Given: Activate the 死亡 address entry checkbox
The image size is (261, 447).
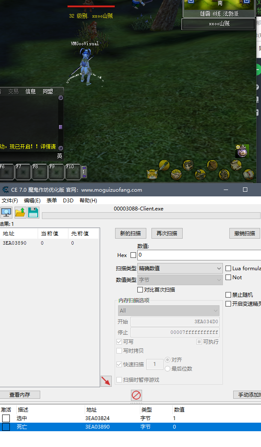Looking at the screenshot, I should click(6, 427).
